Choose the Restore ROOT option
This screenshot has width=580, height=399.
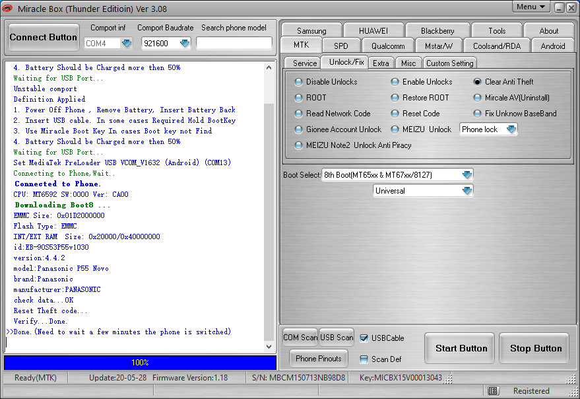coord(395,98)
